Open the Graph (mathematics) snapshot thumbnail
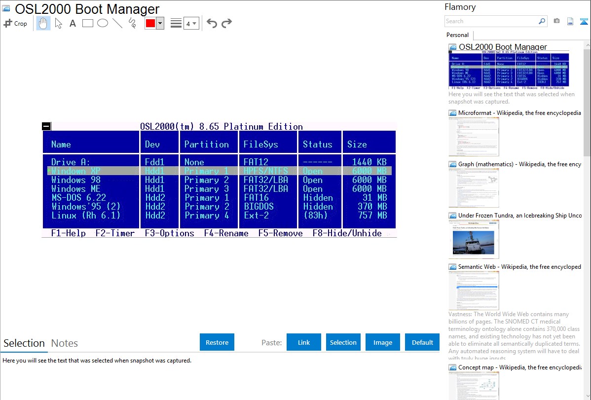 click(474, 188)
